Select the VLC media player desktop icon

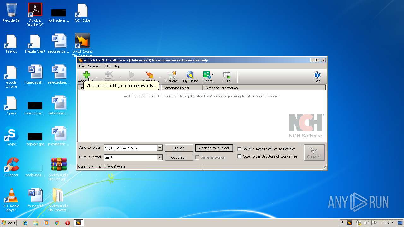[11, 200]
